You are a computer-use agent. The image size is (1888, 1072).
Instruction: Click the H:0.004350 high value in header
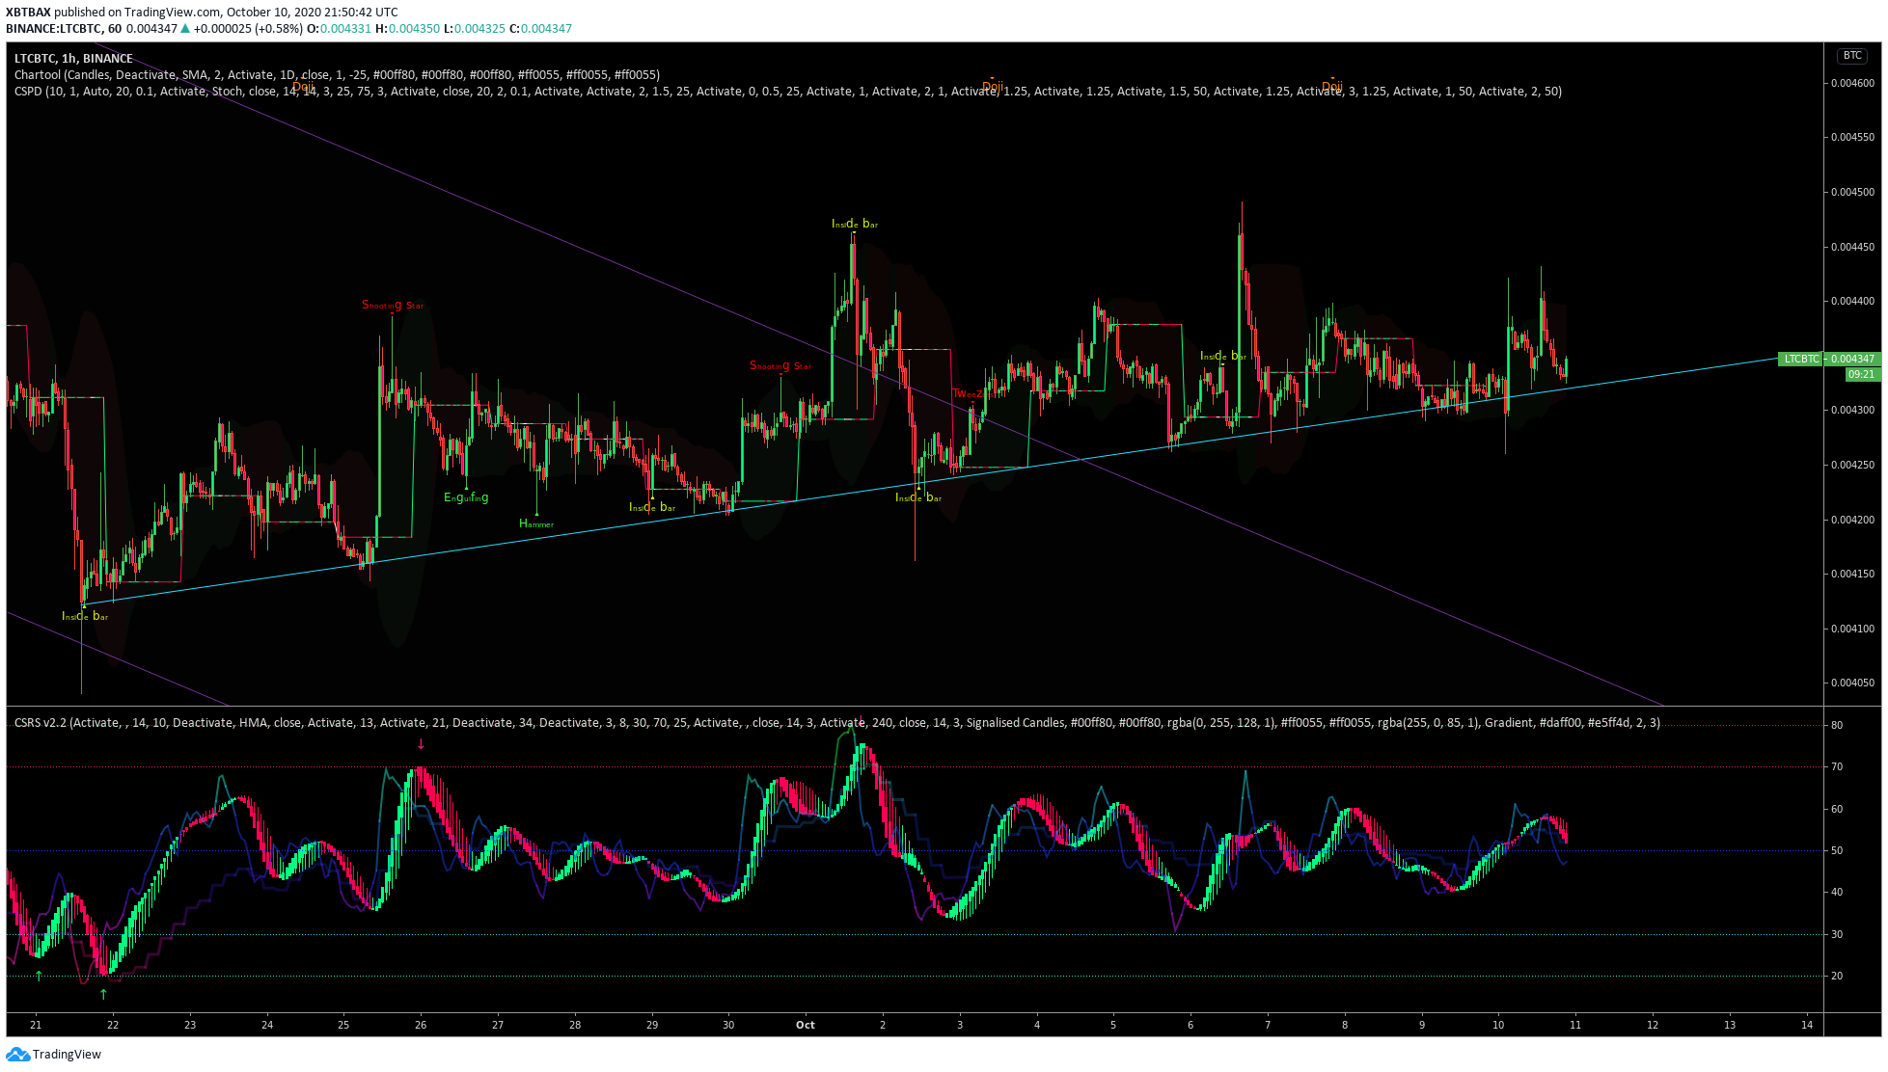408,29
